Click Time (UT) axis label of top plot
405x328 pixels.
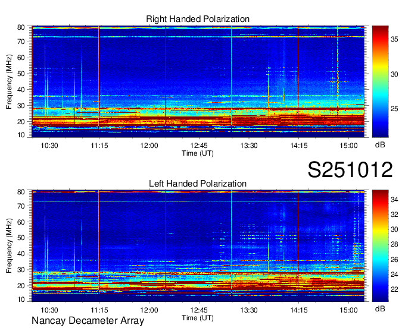[198, 153]
